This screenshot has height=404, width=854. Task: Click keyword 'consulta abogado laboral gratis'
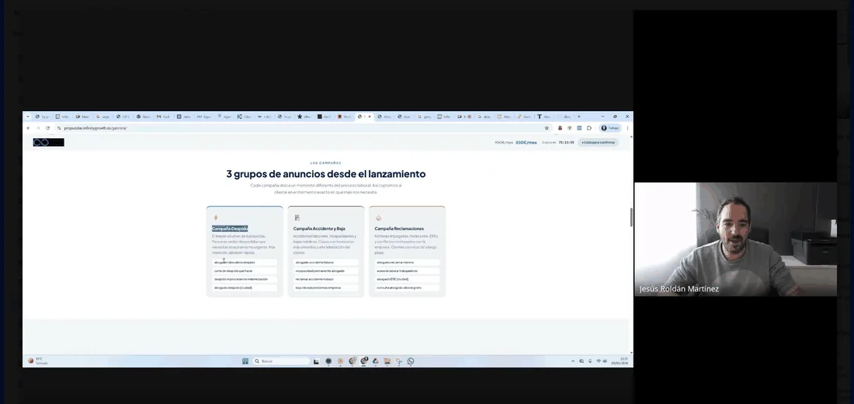(x=407, y=287)
